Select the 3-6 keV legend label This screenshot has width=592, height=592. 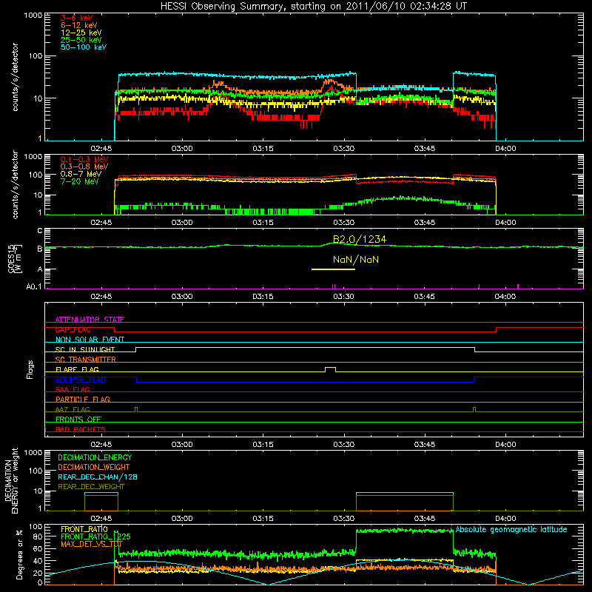coord(76,18)
